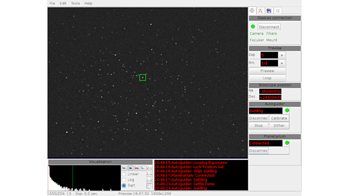The width and height of the screenshot is (349, 196).
Task: Open the grid sequence tab icon
Action: (278, 11)
